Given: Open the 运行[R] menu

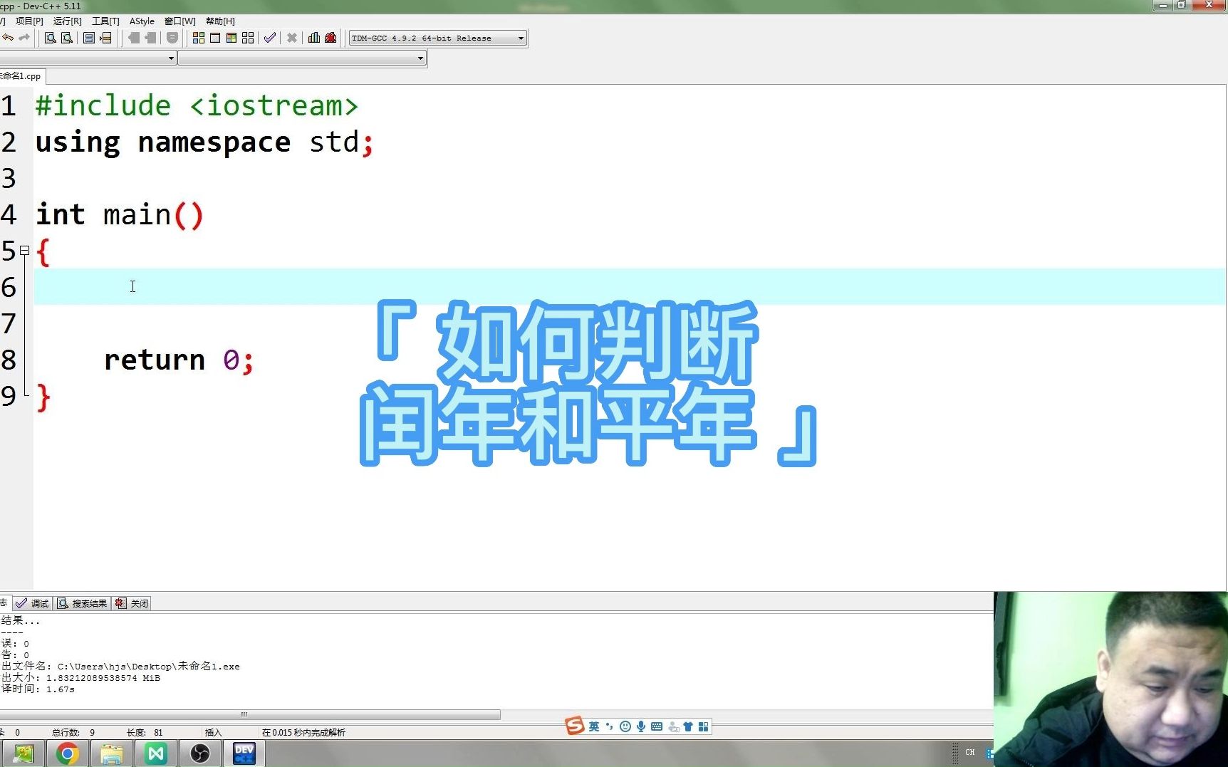Looking at the screenshot, I should [67, 21].
